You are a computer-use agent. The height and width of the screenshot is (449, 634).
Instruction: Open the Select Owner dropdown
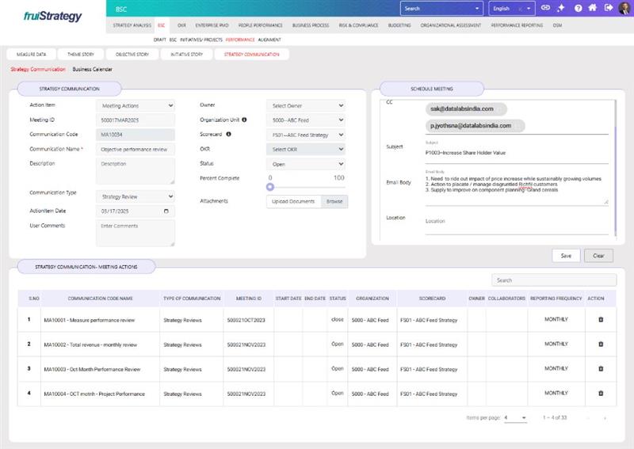click(307, 105)
